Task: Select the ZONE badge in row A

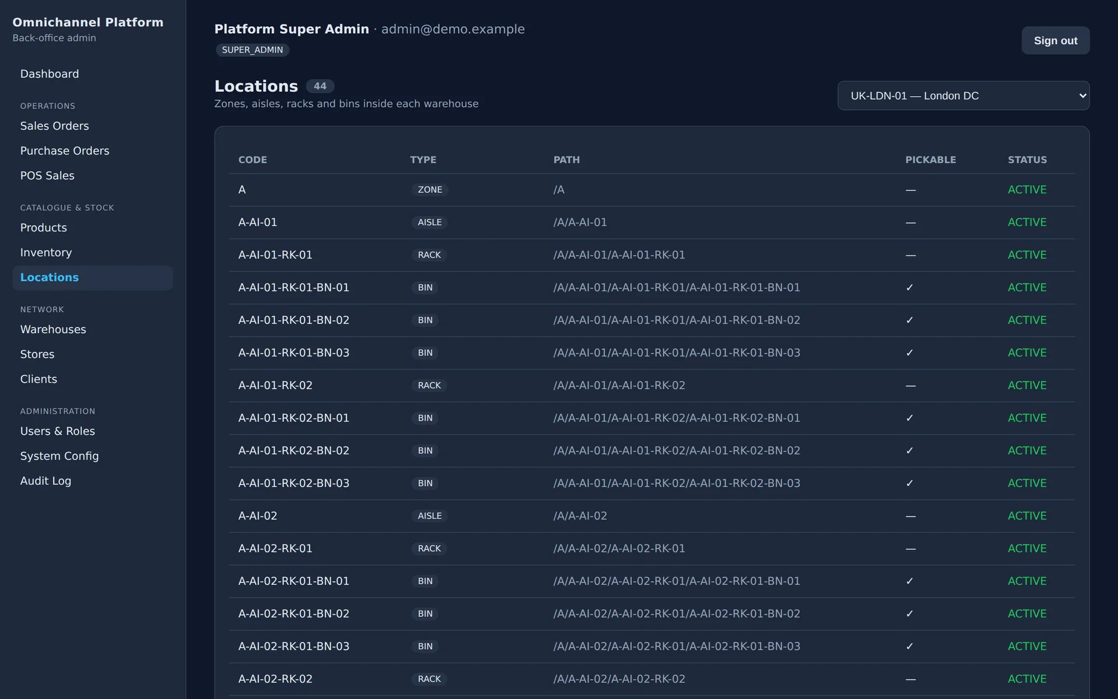Action: click(430, 190)
